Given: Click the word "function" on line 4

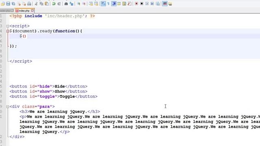Looking at the screenshot, I should 65,31.
